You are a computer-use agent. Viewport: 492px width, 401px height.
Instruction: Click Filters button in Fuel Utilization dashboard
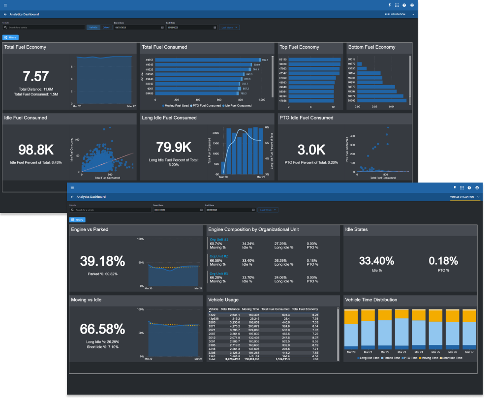[x=11, y=37]
